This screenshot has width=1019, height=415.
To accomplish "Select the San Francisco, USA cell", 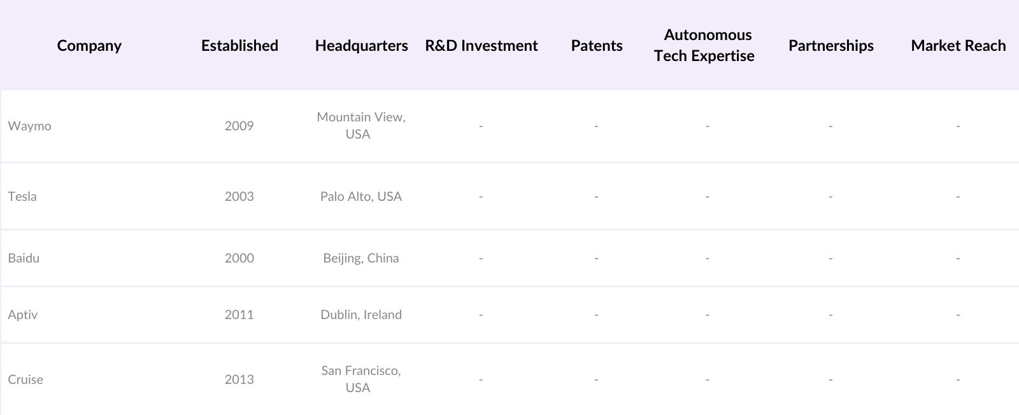I will tap(360, 379).
